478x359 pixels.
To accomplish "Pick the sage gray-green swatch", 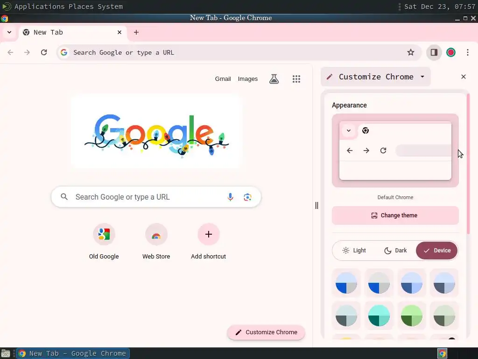I will [x=444, y=316].
